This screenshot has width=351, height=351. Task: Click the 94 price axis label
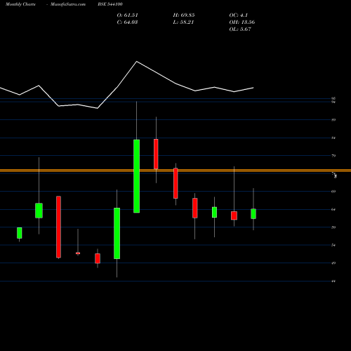[x=333, y=102]
